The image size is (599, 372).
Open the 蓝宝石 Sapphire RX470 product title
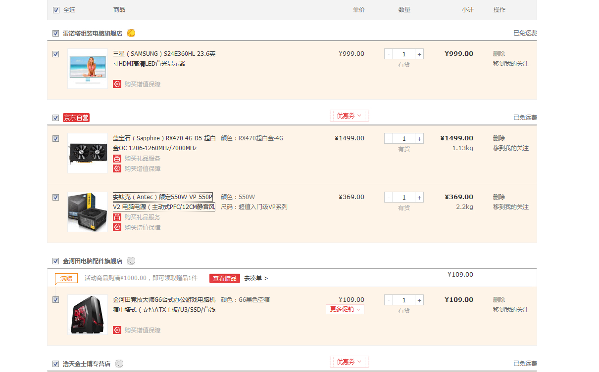click(164, 143)
